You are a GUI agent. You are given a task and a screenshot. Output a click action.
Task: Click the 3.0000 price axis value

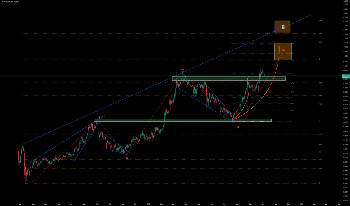[345, 30]
